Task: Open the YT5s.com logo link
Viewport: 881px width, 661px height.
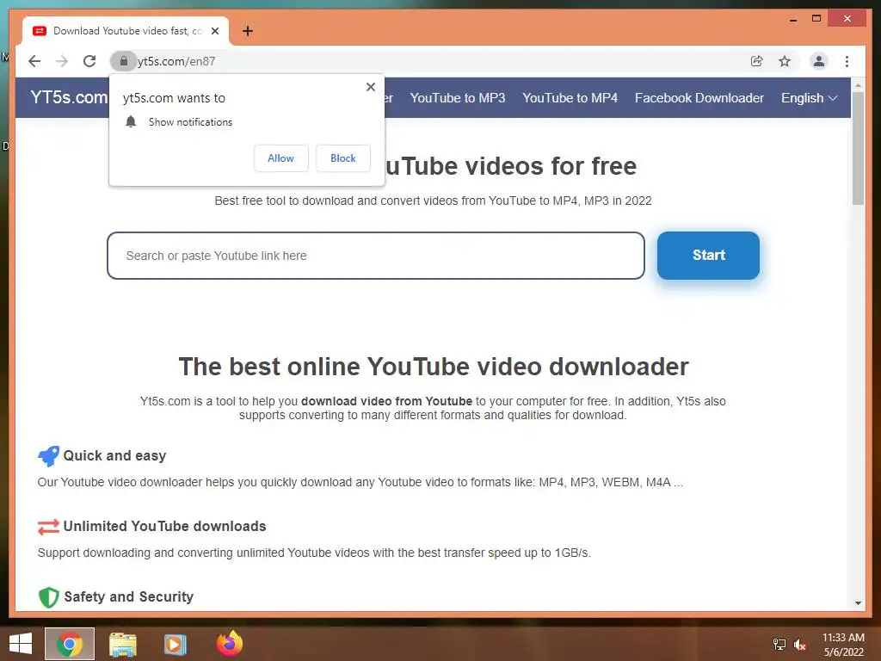Action: pos(69,97)
